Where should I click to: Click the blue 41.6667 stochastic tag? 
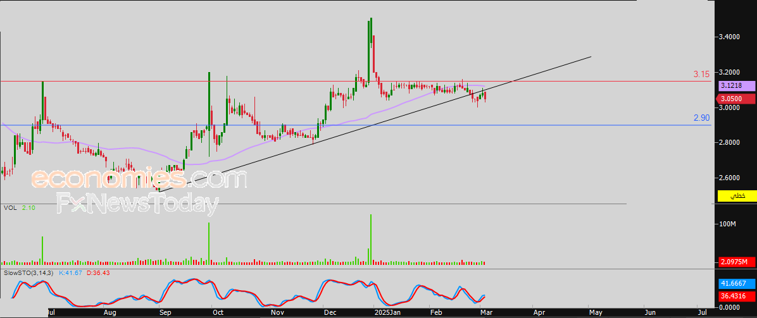[x=737, y=284]
